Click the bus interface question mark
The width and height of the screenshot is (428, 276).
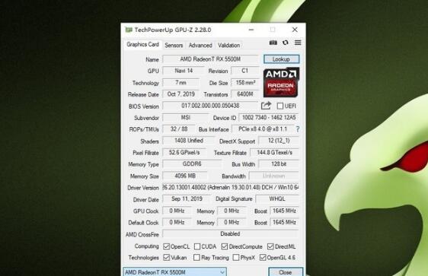[298, 129]
